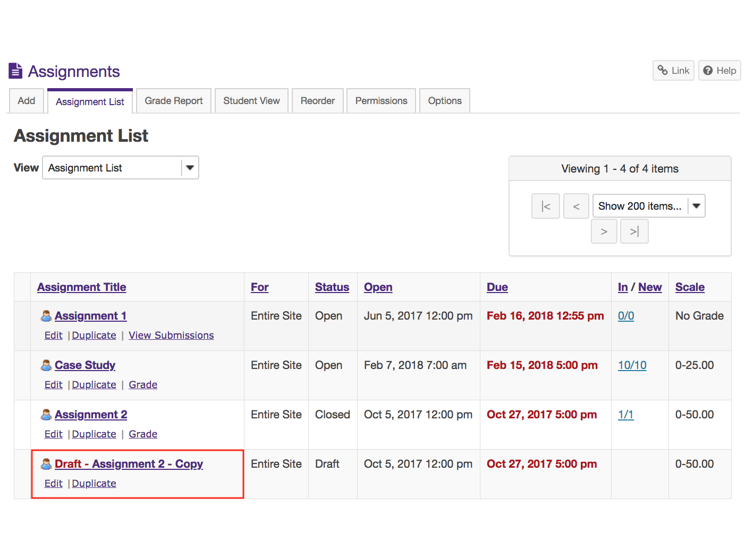Jump to last page with the >| arrow
The width and height of the screenshot is (745, 558).
coord(634,231)
